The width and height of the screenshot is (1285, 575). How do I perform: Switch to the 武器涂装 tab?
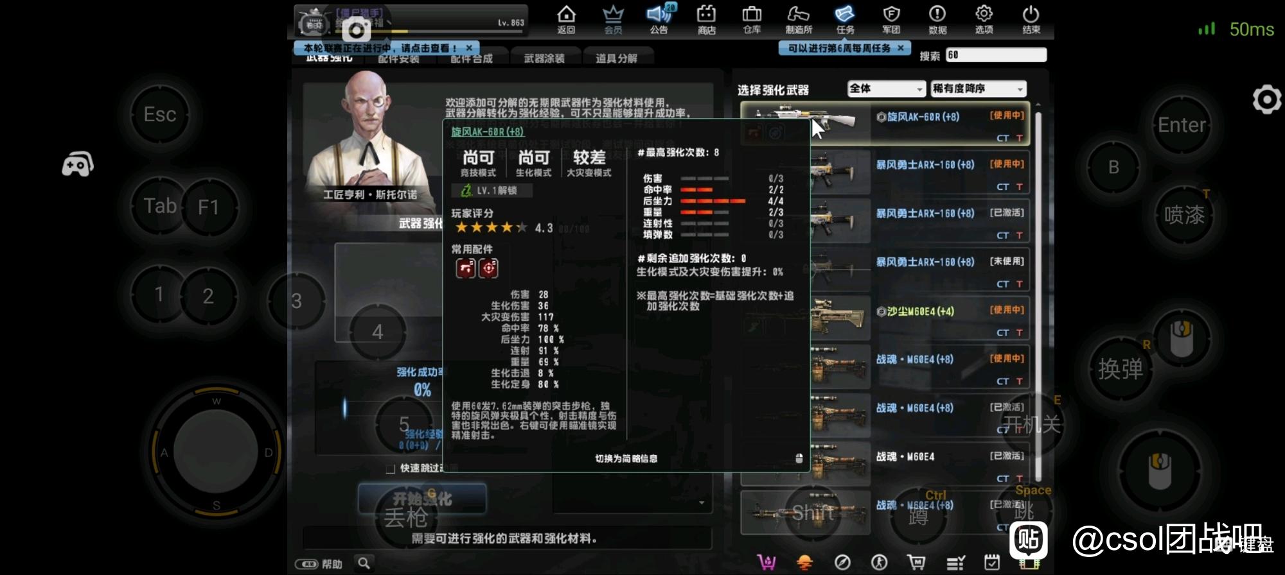[x=544, y=58]
